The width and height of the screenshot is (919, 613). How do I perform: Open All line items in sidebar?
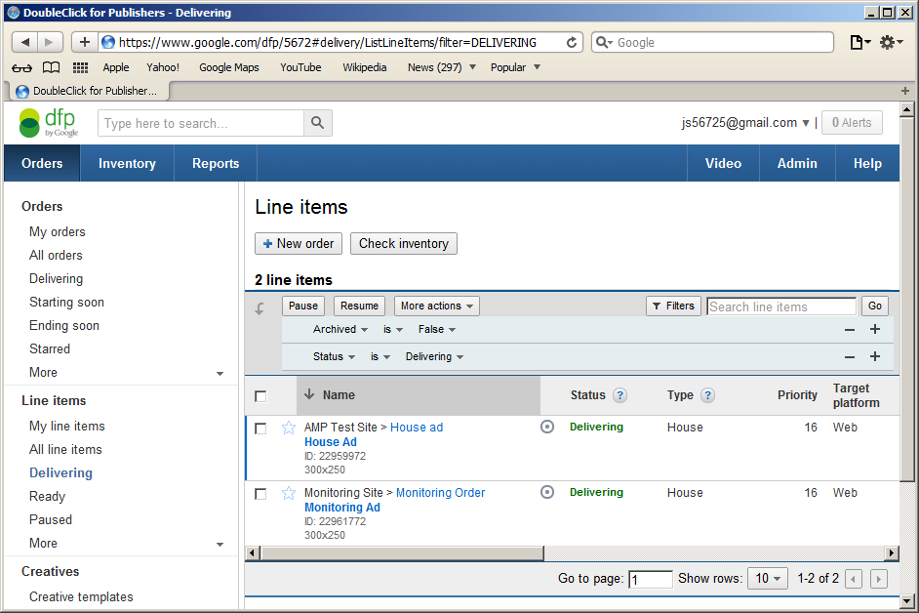click(65, 449)
